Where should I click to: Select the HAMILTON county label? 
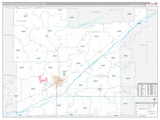102,76
